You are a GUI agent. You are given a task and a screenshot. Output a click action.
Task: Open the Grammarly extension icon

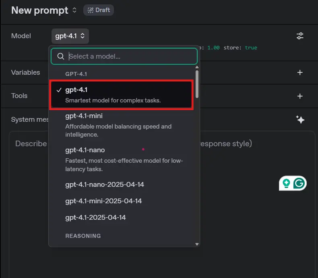(x=299, y=183)
